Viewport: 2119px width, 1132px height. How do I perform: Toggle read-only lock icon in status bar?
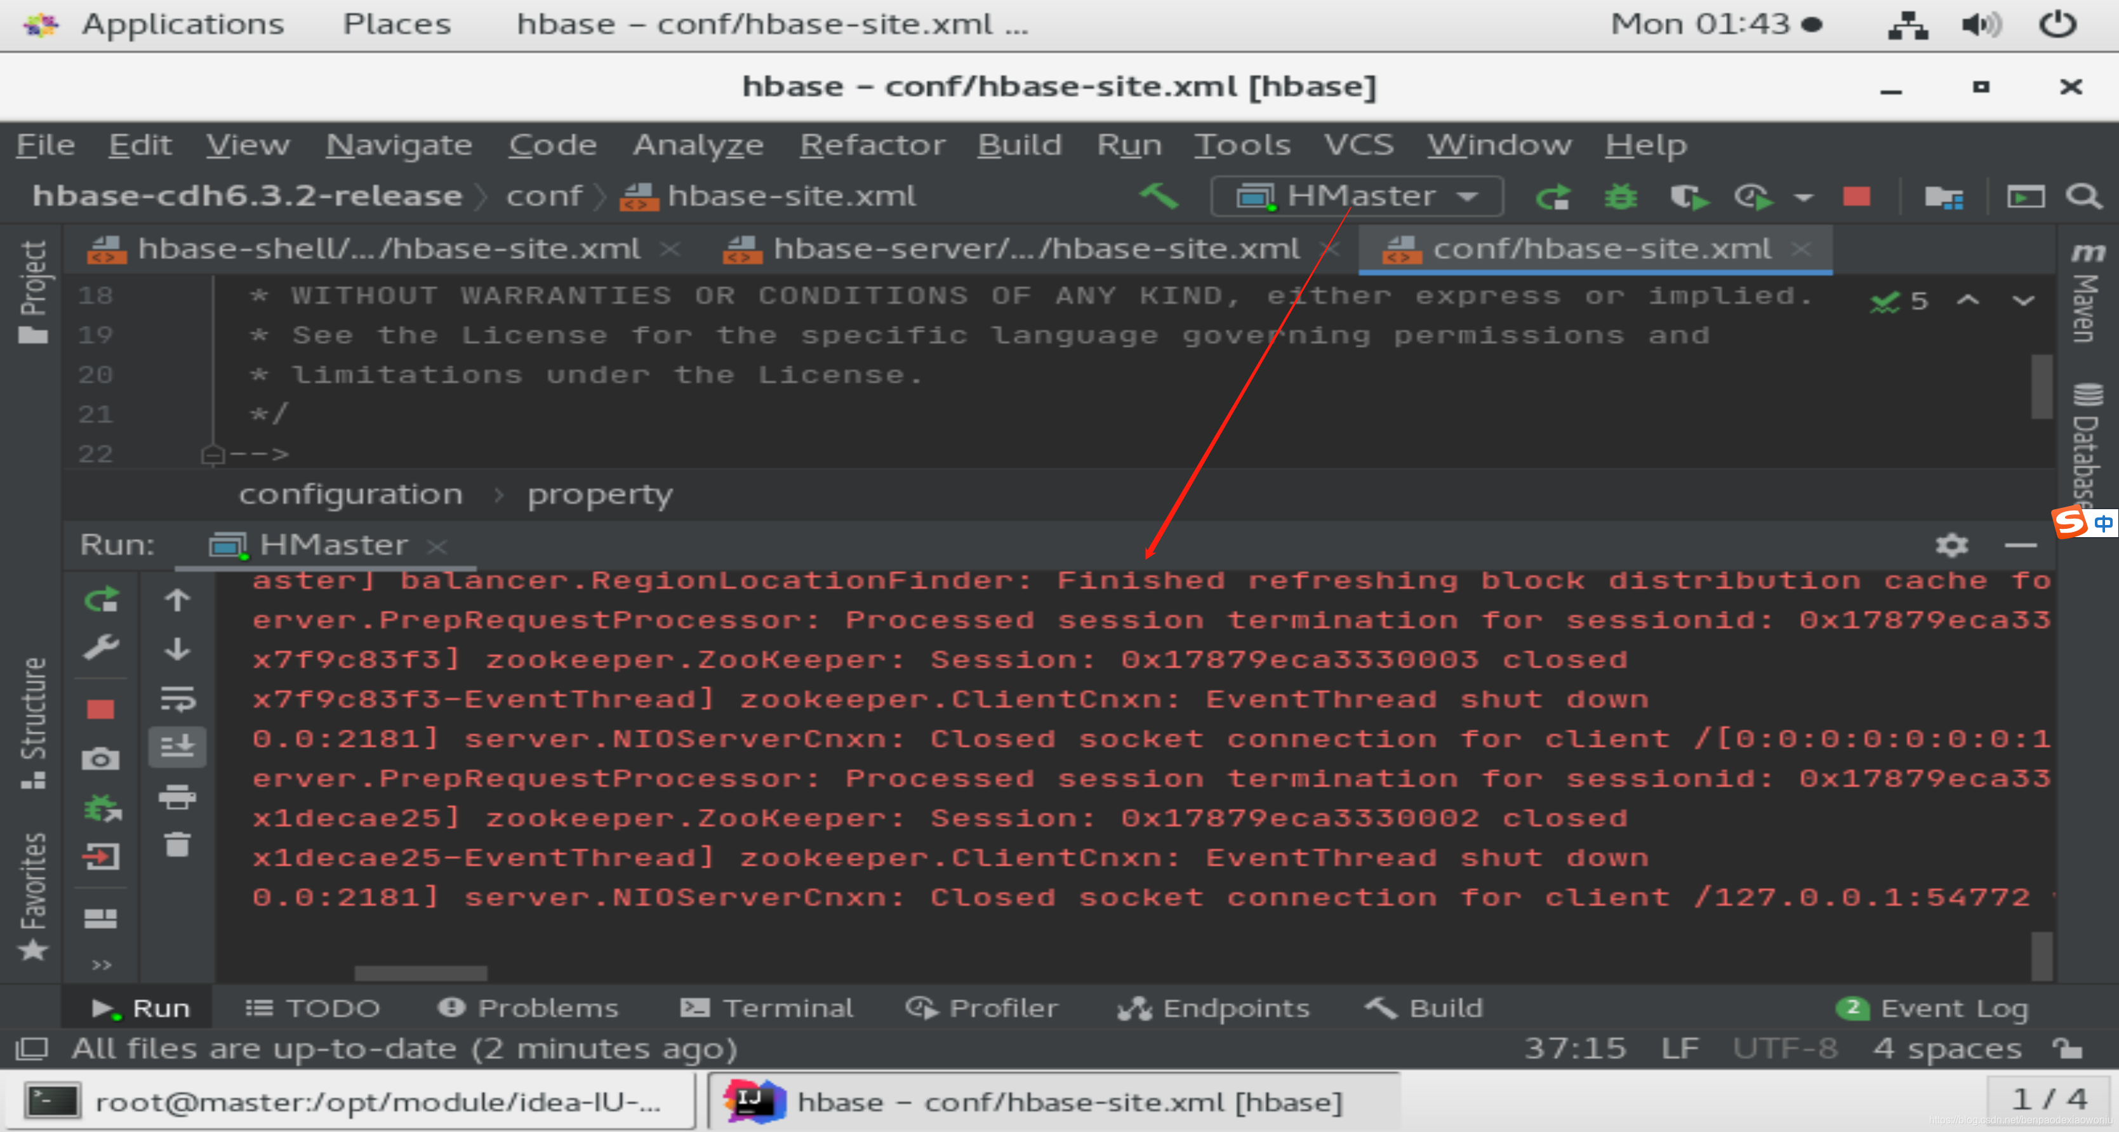(x=2066, y=1048)
